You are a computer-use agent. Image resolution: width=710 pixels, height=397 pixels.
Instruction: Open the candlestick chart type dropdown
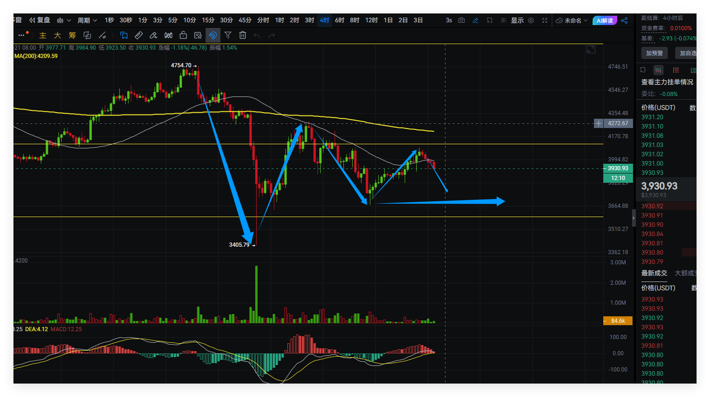[x=64, y=20]
